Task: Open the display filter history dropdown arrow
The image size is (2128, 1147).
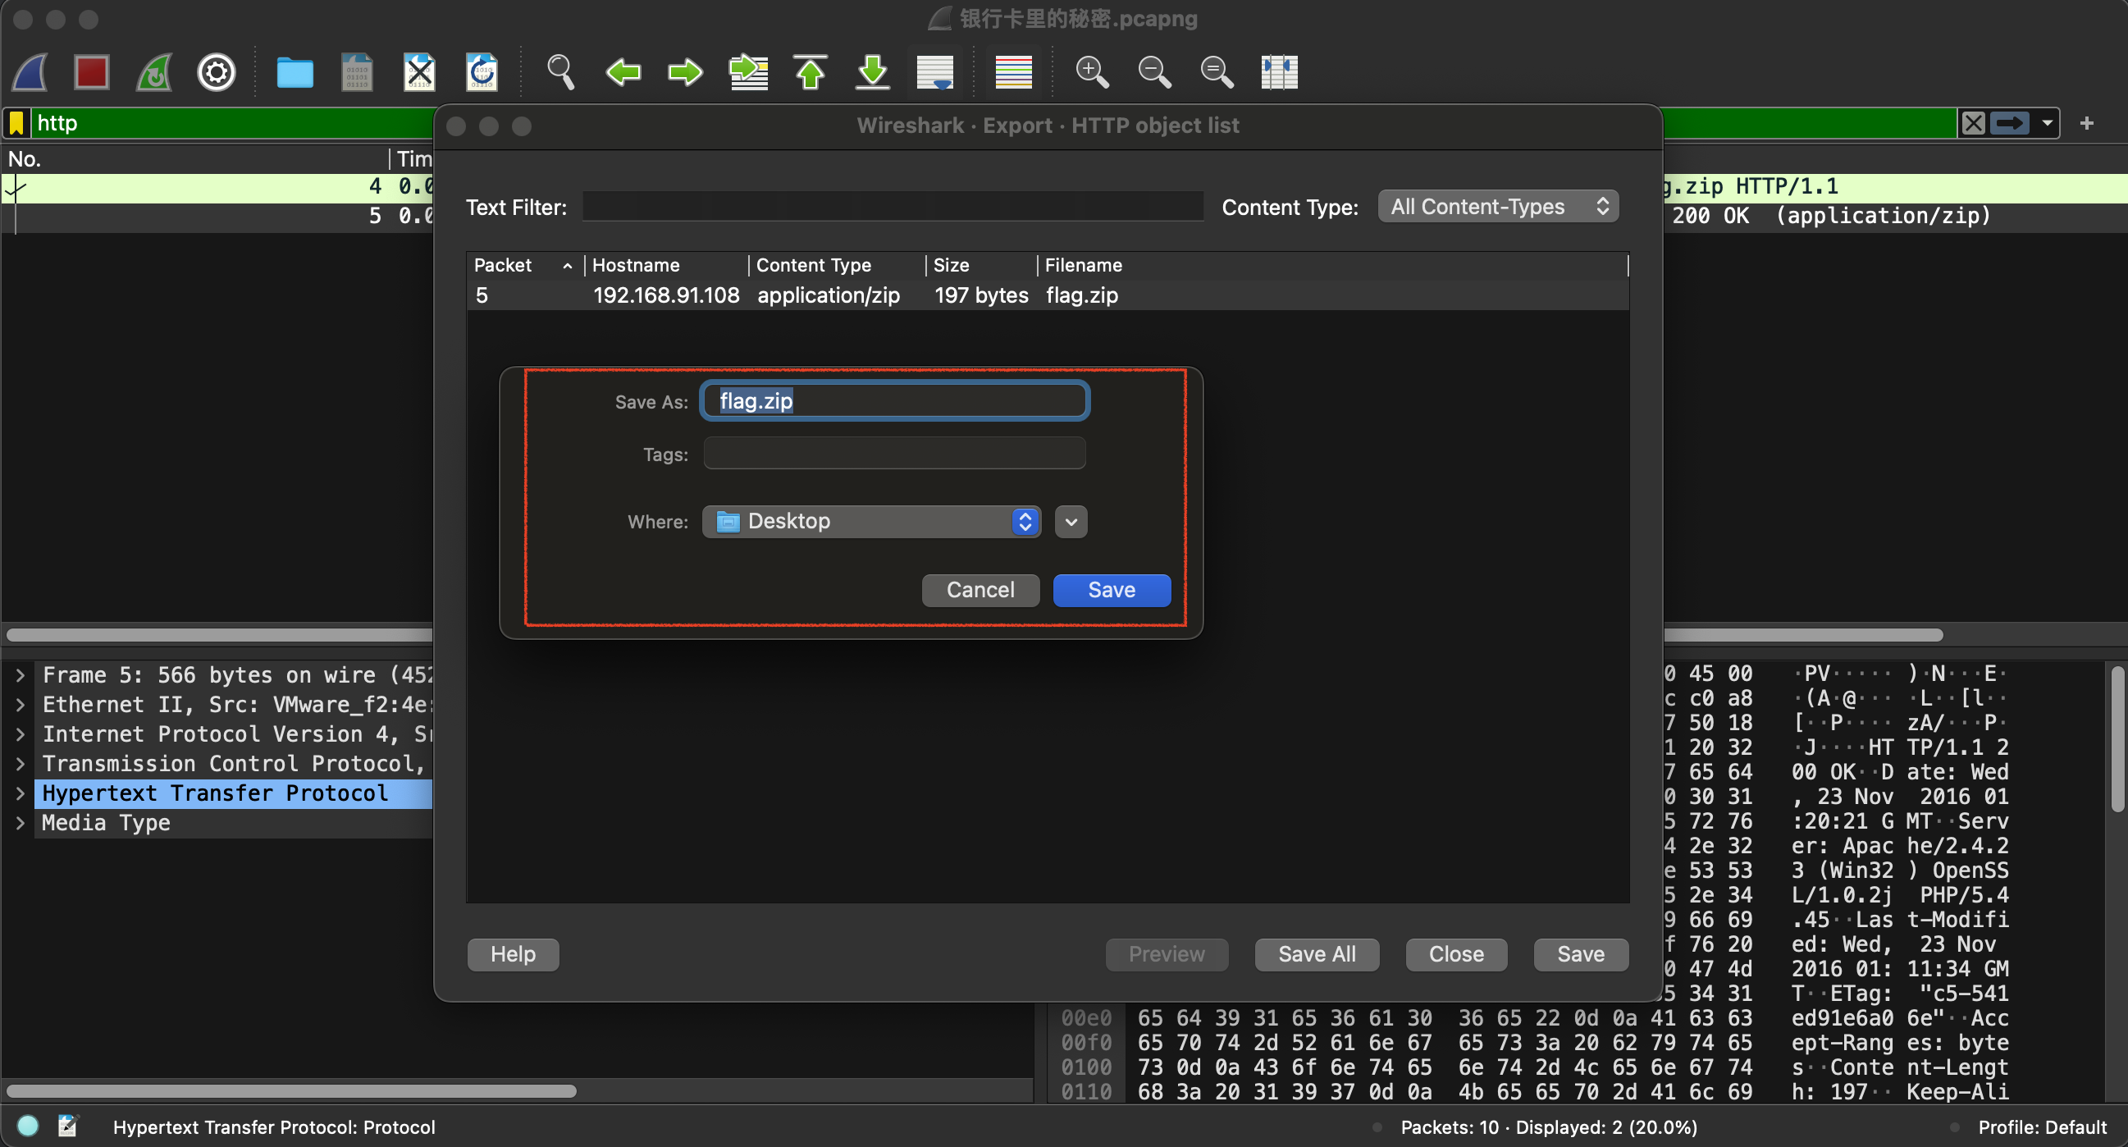Action: pos(2047,123)
